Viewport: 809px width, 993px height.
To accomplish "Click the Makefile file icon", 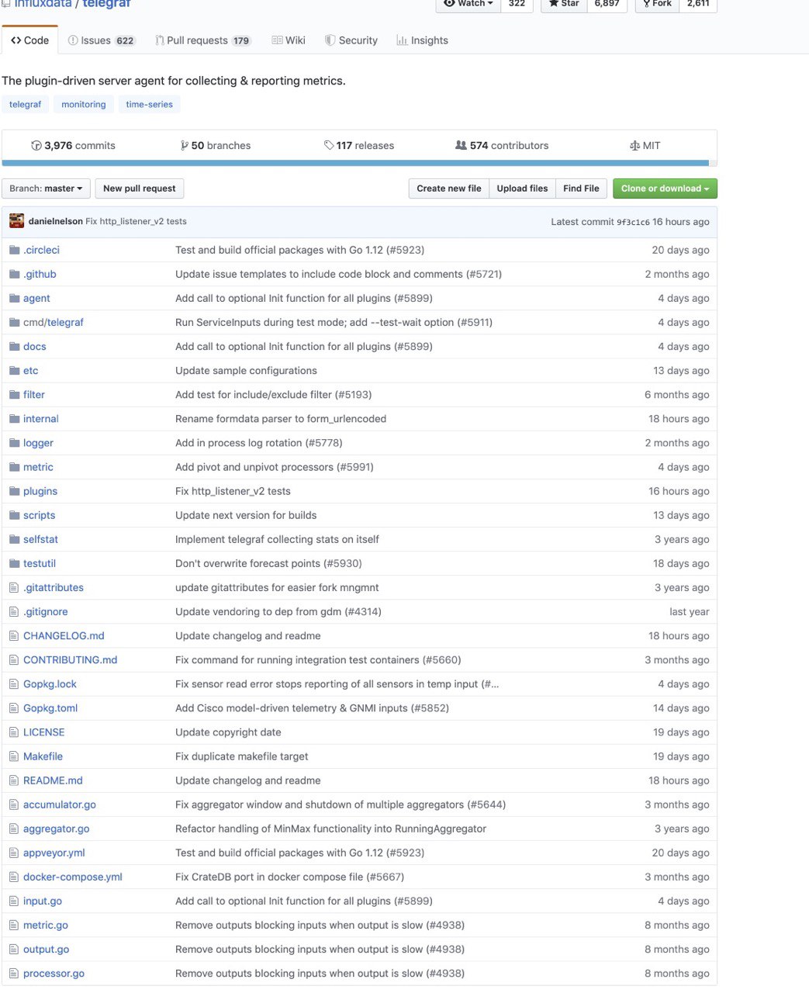I will (14, 756).
